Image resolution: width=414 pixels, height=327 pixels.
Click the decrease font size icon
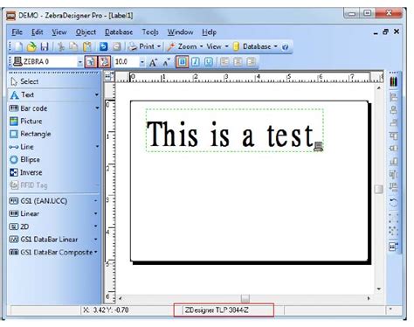tap(166, 62)
